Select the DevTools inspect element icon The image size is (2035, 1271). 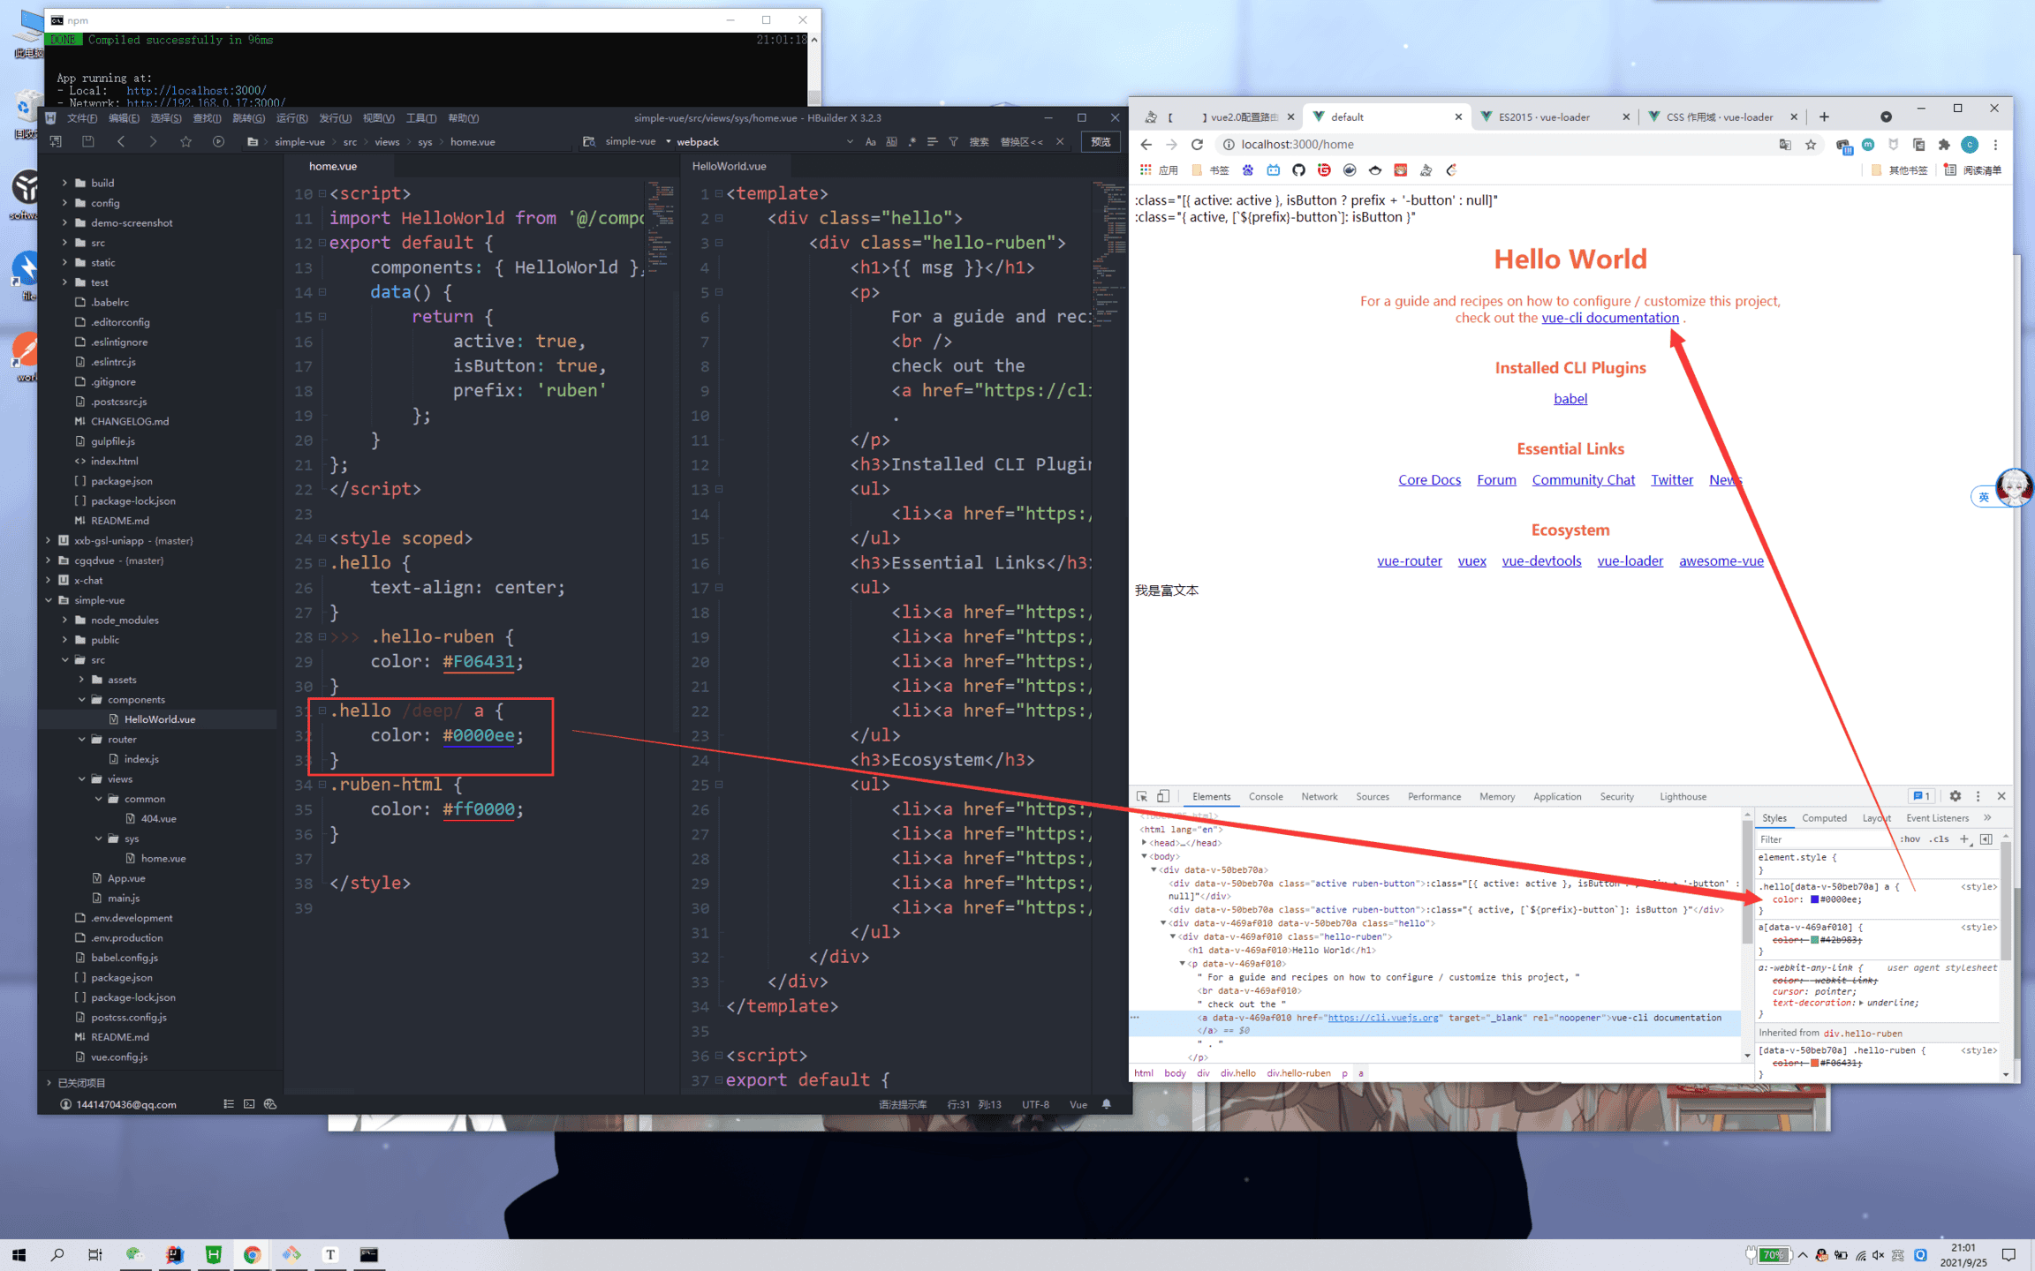[1142, 796]
